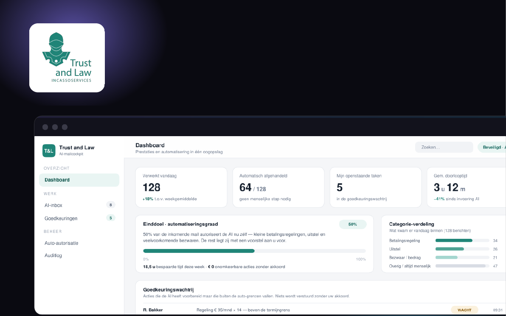Click the Uitstel category bar

pos(462,249)
